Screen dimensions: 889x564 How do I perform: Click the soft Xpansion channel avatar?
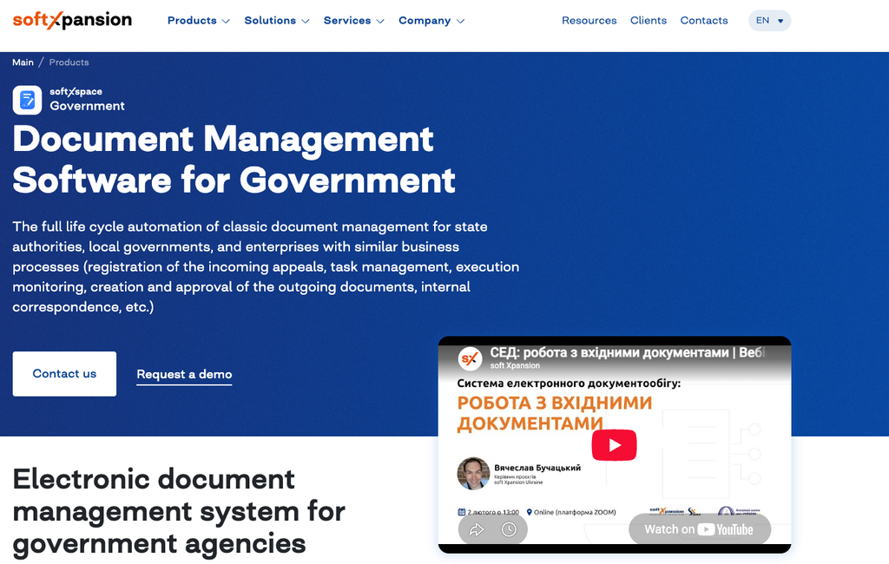click(470, 358)
